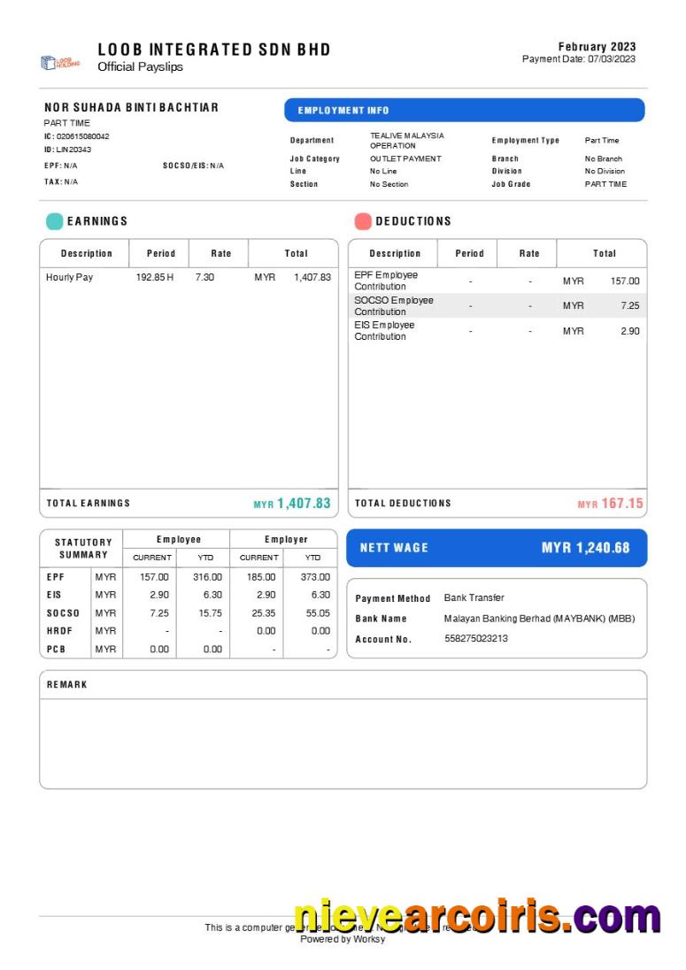Screen dimensions: 686x970
Task: Click the teal circle beside Earnings
Action: 54,221
